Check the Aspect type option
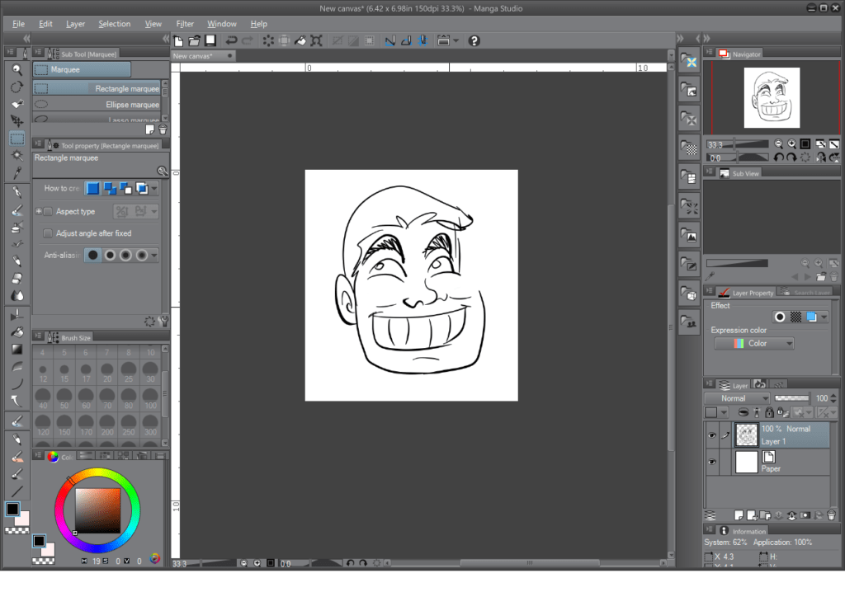Screen dimensions: 845x592 [47, 211]
